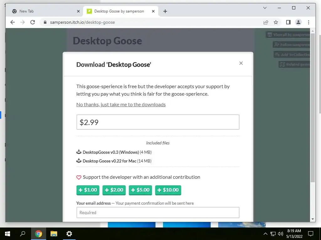Close the Desktop Goose by samperson tab
Screen dimensions: 321x240
tap(153, 12)
